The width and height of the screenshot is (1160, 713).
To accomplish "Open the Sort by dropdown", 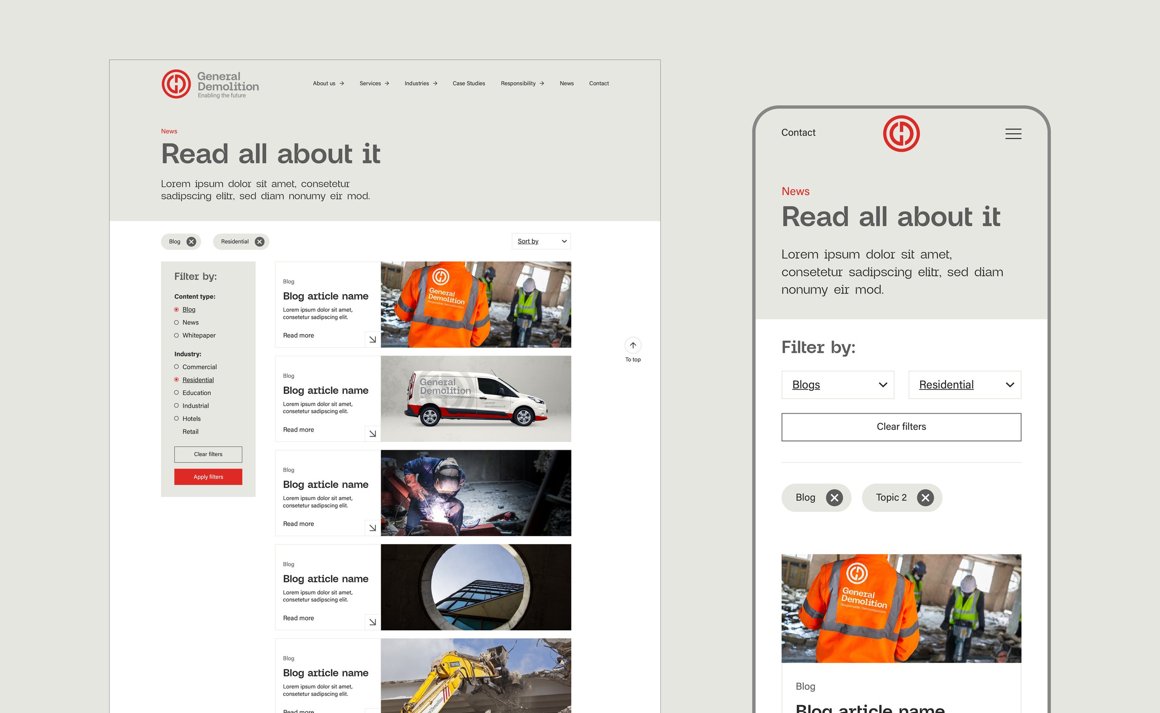I will [541, 241].
